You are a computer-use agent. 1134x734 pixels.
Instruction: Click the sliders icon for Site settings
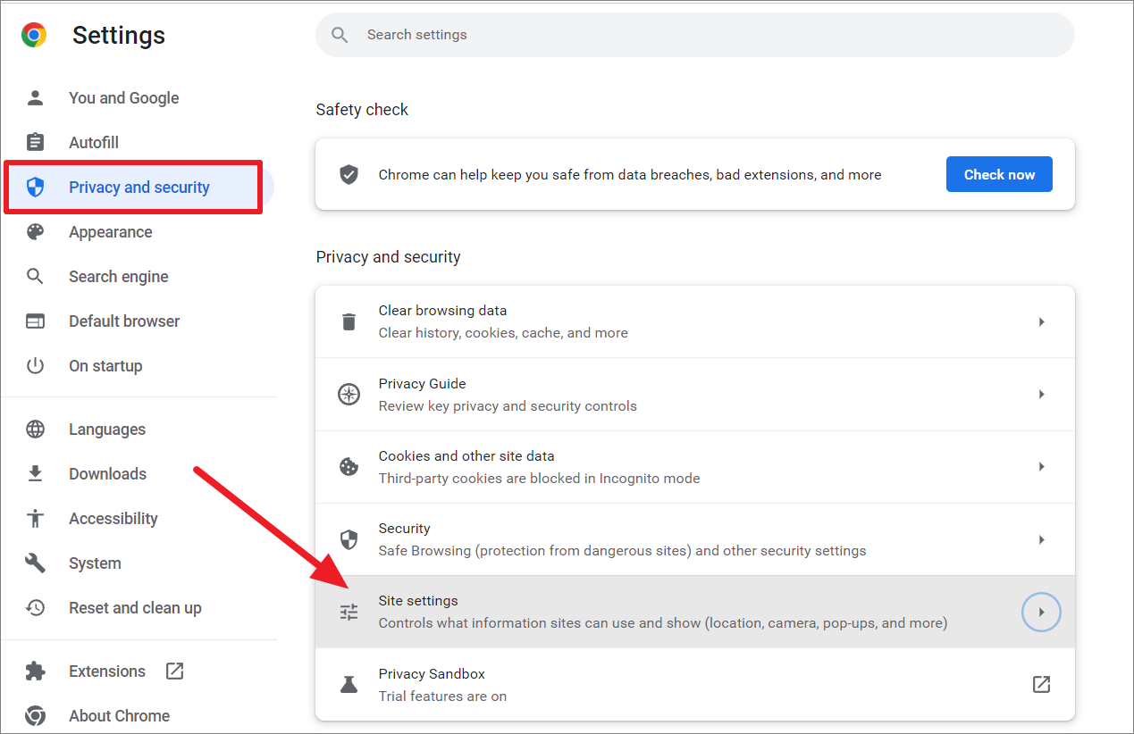tap(349, 612)
